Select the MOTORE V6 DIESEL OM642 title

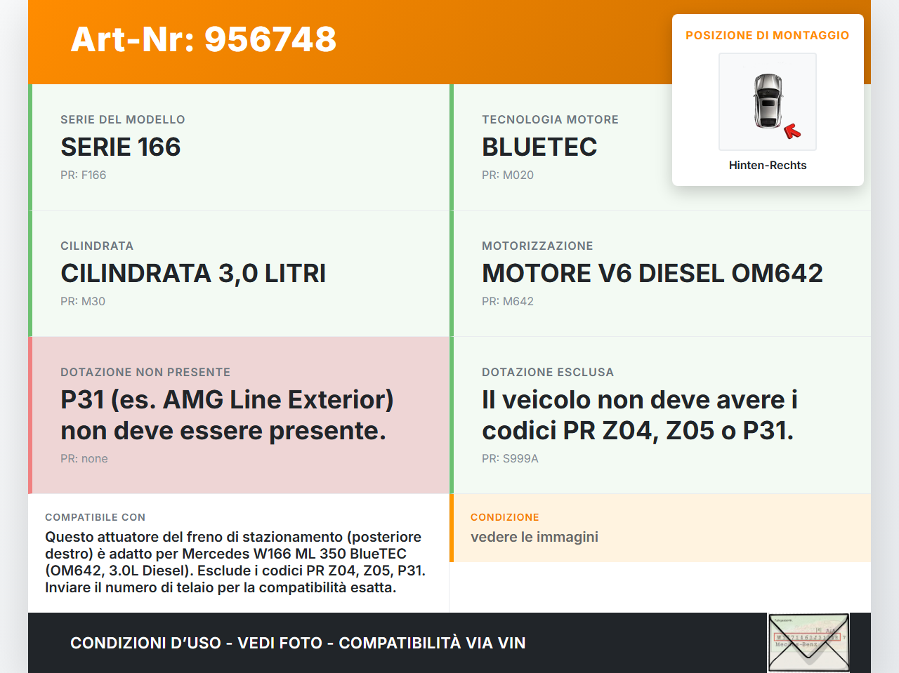(652, 274)
